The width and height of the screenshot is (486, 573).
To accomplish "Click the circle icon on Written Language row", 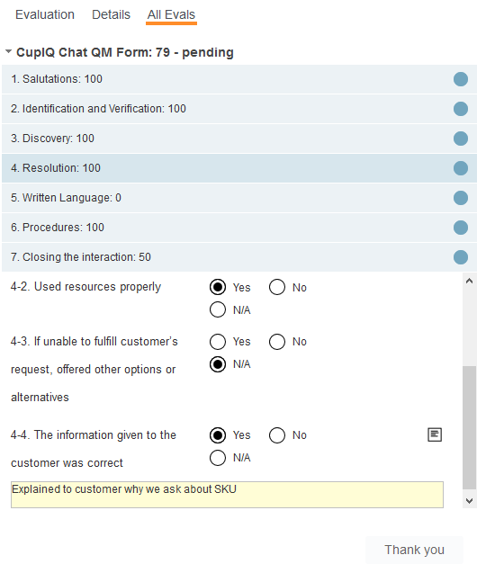I will [x=461, y=198].
